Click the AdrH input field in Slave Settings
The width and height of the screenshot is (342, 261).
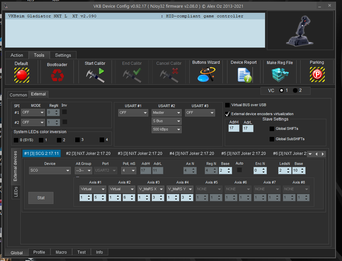click(234, 128)
